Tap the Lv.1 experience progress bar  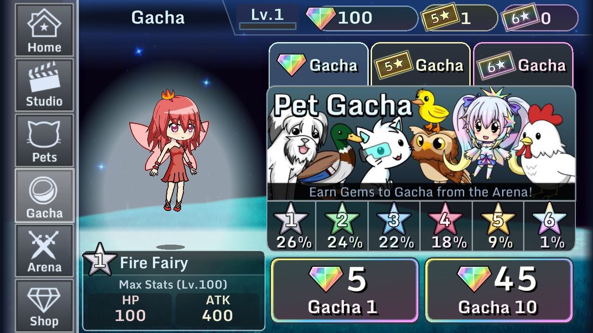coord(268,26)
